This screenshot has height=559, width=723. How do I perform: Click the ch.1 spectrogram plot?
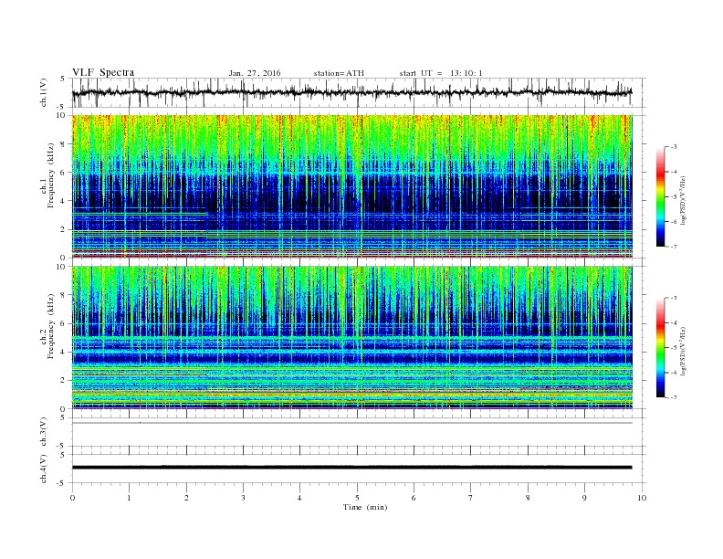[351, 186]
